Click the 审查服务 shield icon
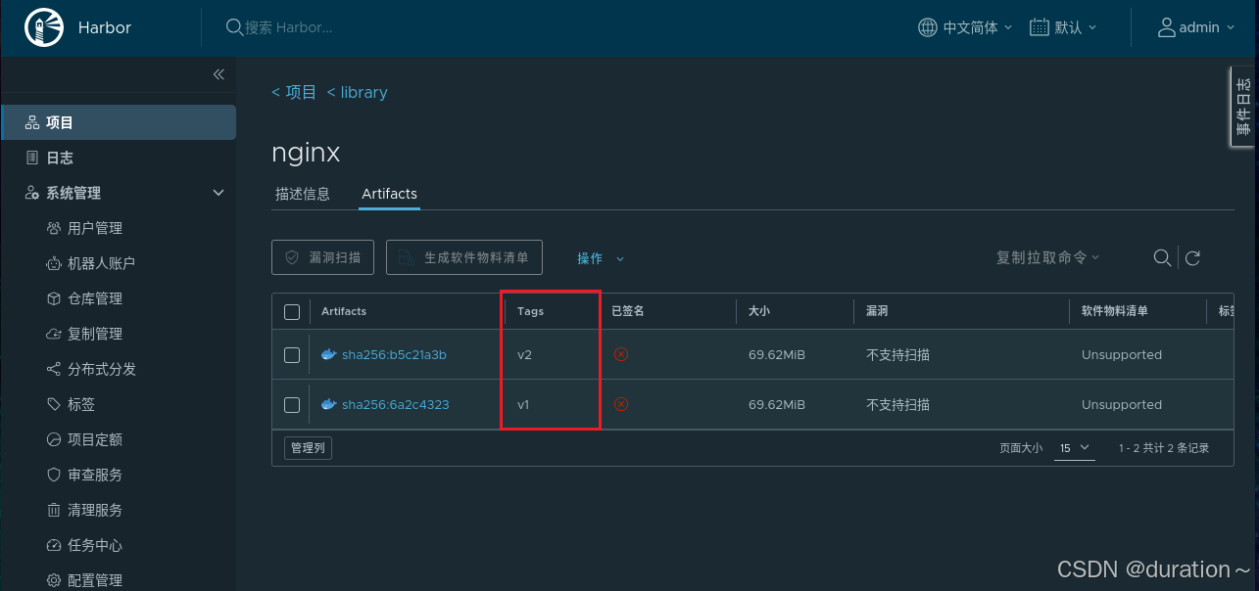The width and height of the screenshot is (1259, 591). pos(54,475)
